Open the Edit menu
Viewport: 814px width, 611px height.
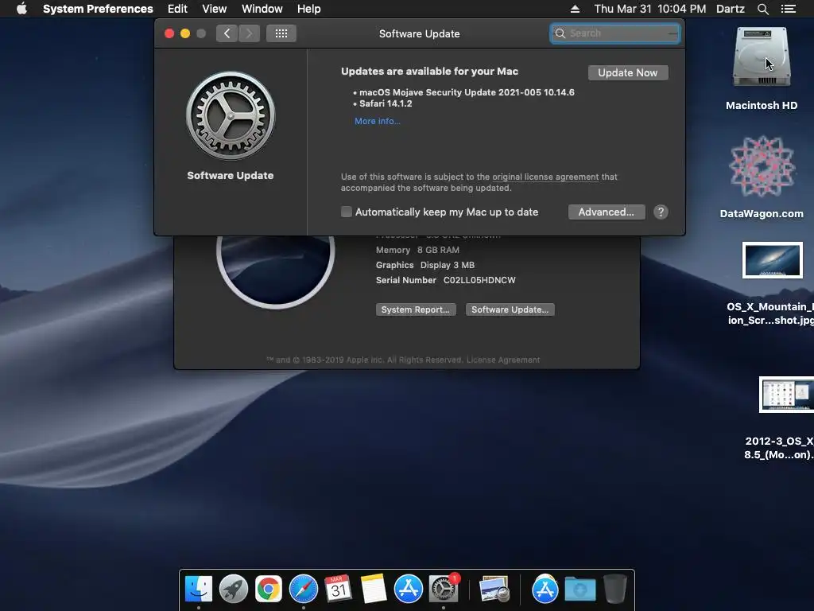tap(177, 9)
